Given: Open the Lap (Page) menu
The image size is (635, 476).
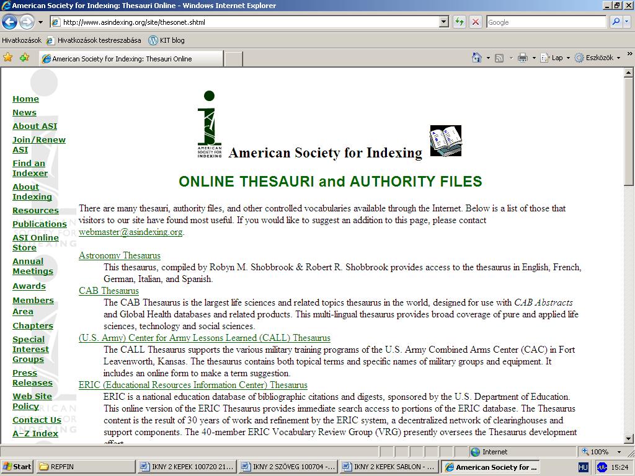Looking at the screenshot, I should point(555,58).
